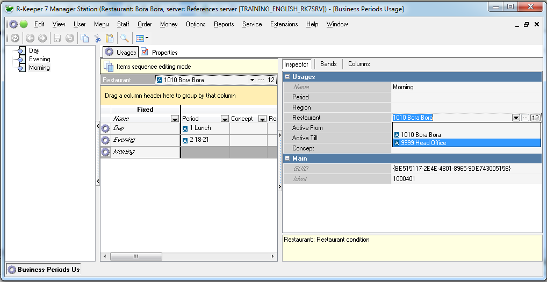Open the User menu
The height and width of the screenshot is (282, 547).
pyautogui.click(x=80, y=24)
